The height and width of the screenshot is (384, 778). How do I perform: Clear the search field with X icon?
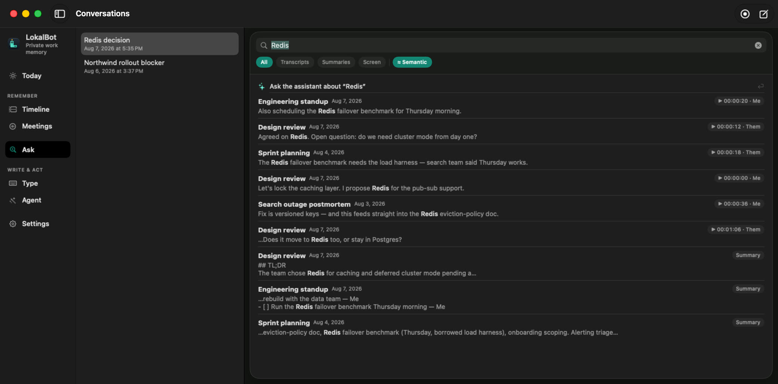tap(758, 45)
